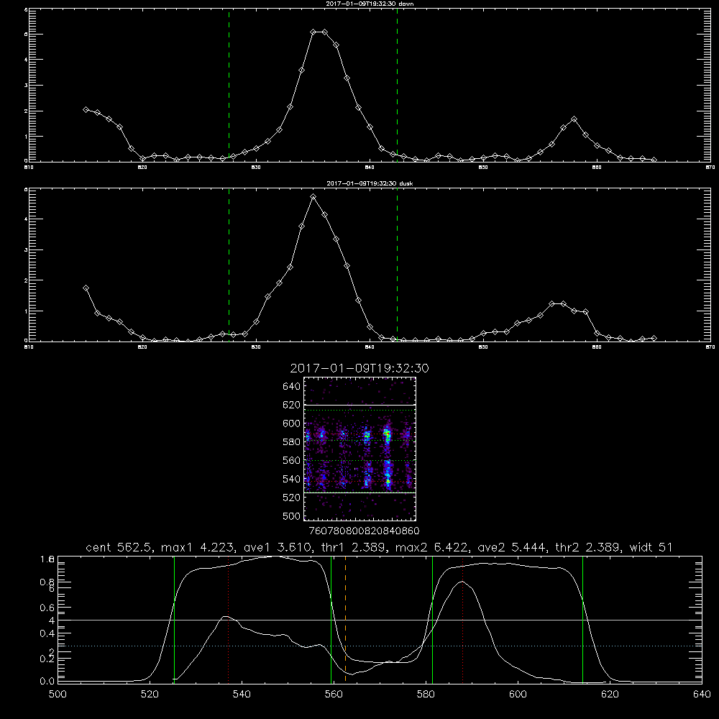Click the solid white horizontal threshold line in bottom plot

coord(380,620)
